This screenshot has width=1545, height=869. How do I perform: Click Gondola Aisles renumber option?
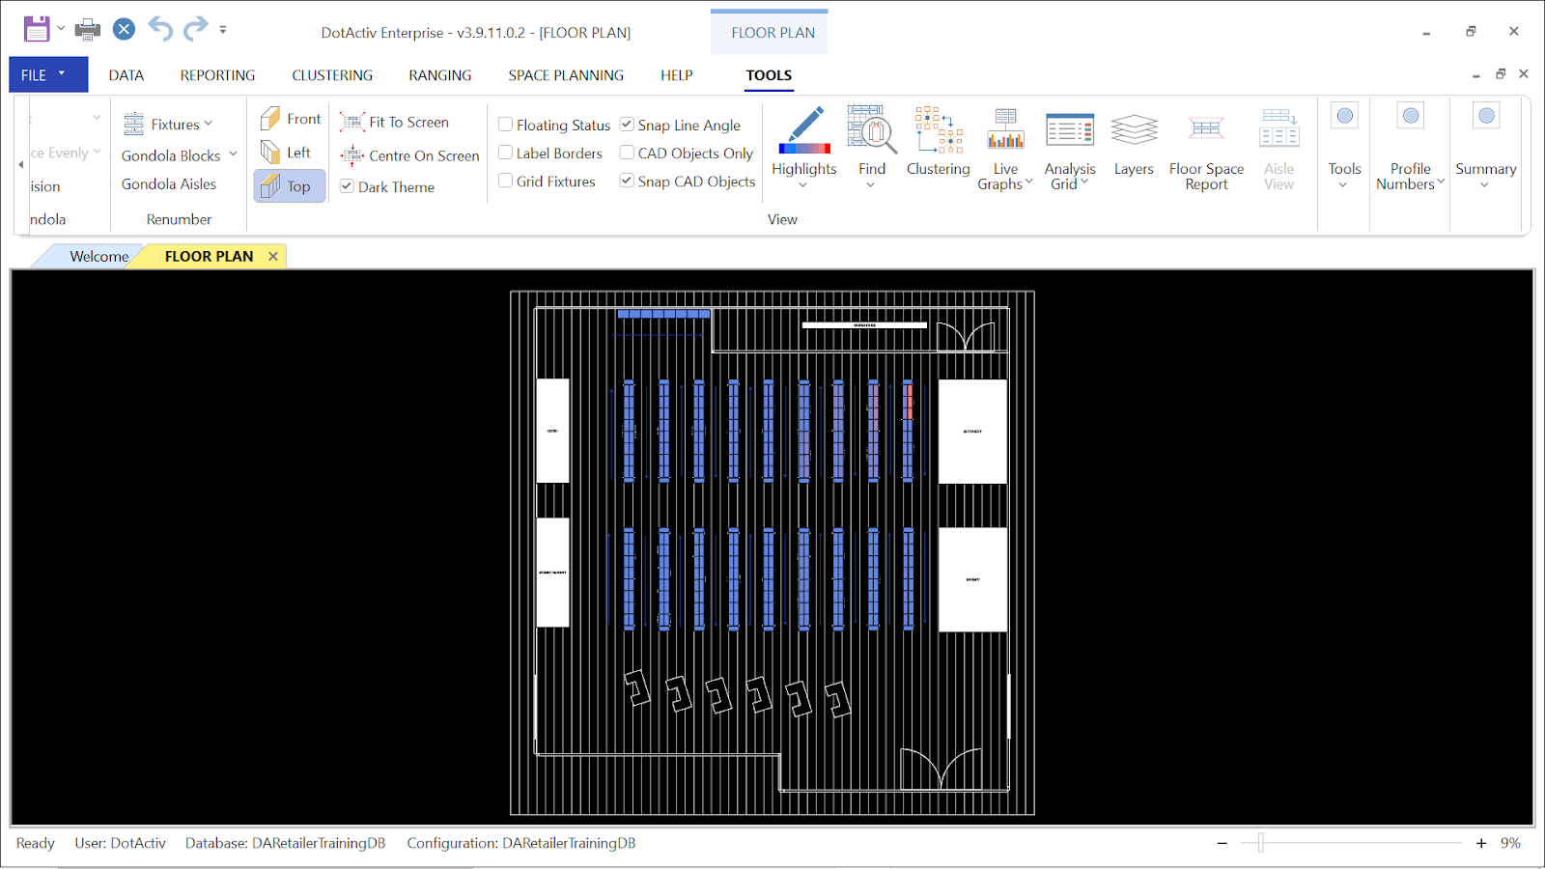169,183
